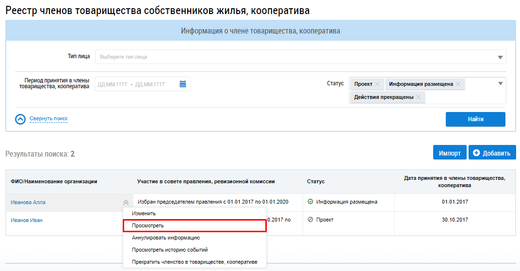
Task: Remove the 'Информация размещена' status tag
Action: coord(458,84)
